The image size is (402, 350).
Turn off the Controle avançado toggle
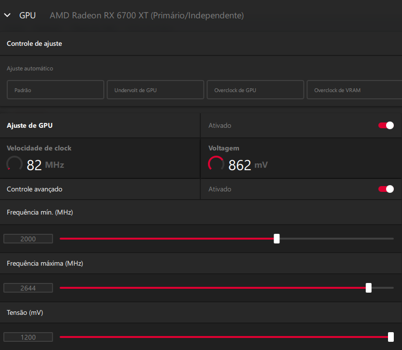pos(386,189)
